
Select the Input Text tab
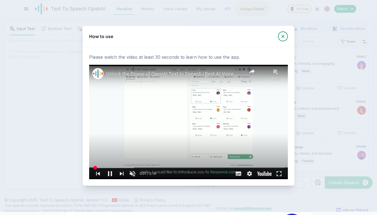(22, 29)
